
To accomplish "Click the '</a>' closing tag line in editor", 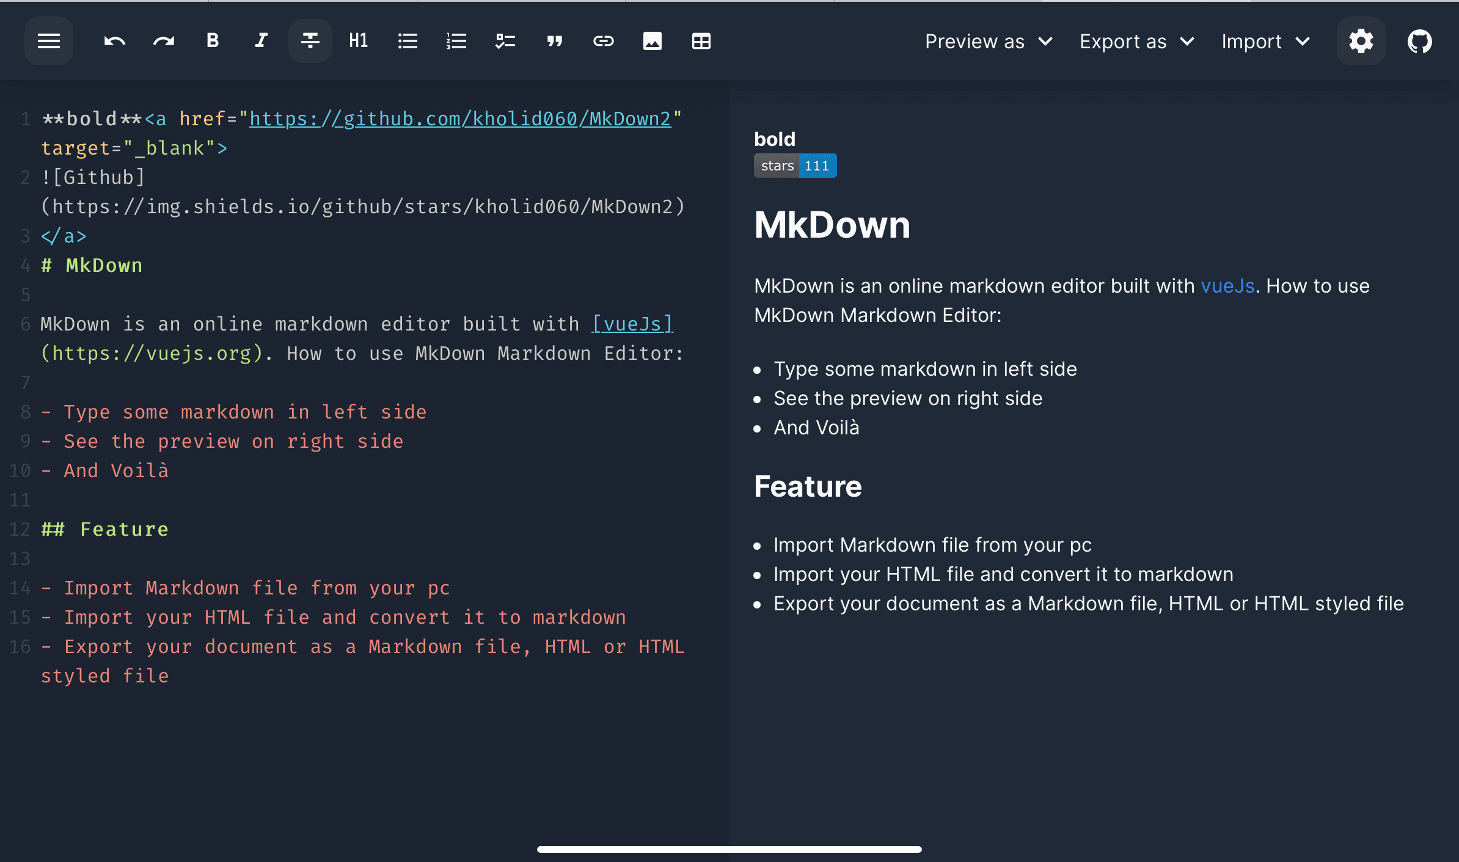I will click(x=64, y=236).
